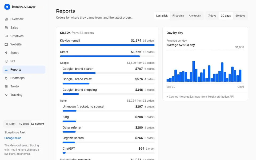Viewport: 256px width, 160px height.
Task: Click the Change name link
Action: coord(13,138)
